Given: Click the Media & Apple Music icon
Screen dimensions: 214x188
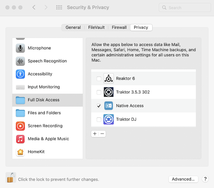Looking at the screenshot, I should click(20, 139).
